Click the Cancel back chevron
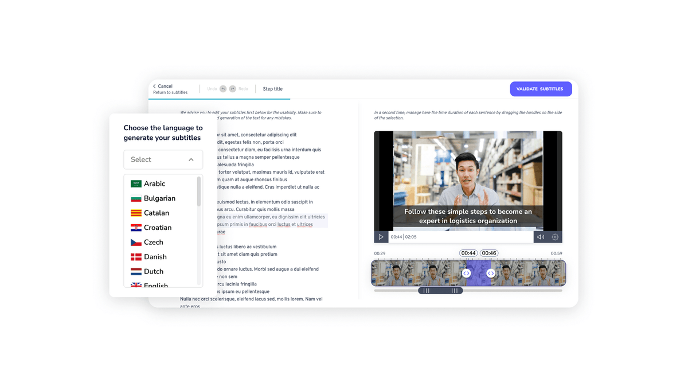688x387 pixels. click(x=154, y=86)
